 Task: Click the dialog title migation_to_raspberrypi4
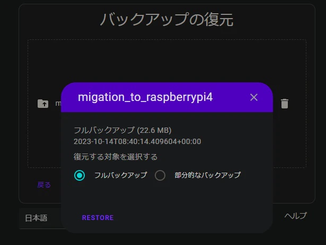[x=145, y=97]
